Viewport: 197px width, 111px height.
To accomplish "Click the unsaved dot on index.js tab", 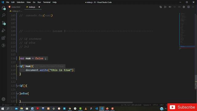I will [x=39, y=7].
